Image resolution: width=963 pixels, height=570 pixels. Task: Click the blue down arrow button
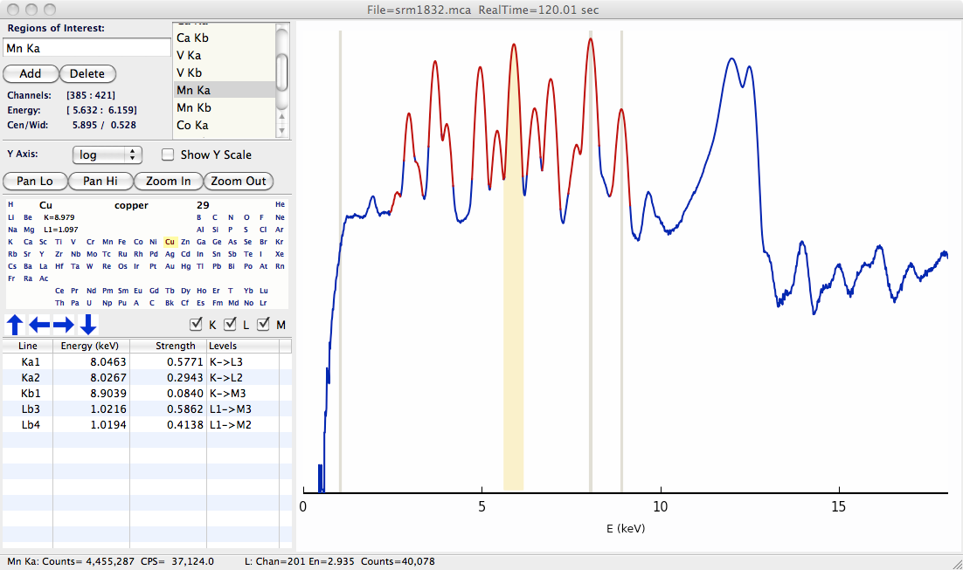(x=88, y=326)
